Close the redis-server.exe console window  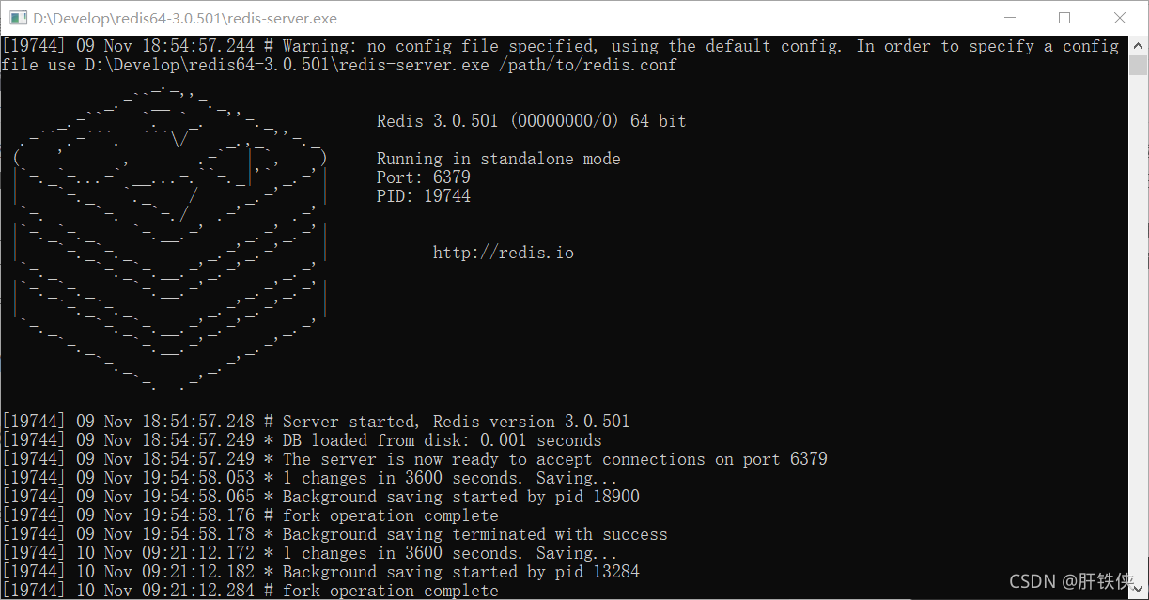tap(1120, 18)
